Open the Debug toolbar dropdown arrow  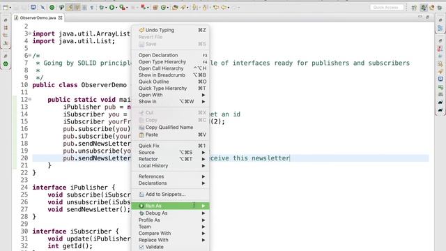[106, 8]
